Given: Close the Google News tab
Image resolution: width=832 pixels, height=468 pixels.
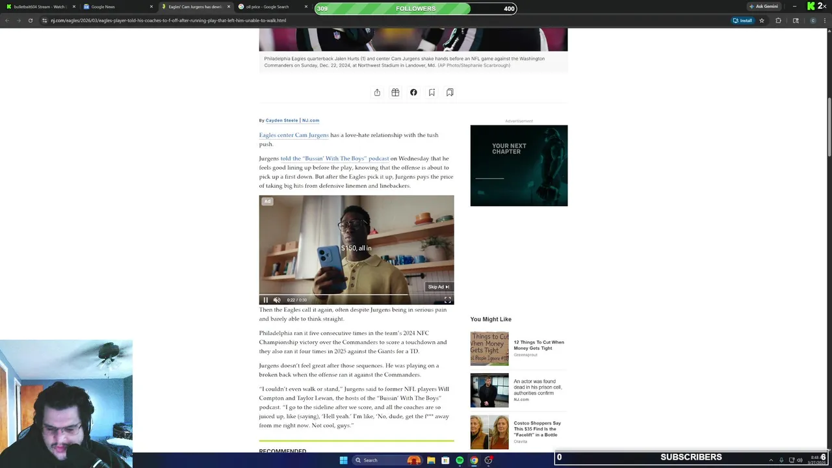Looking at the screenshot, I should tap(151, 6).
